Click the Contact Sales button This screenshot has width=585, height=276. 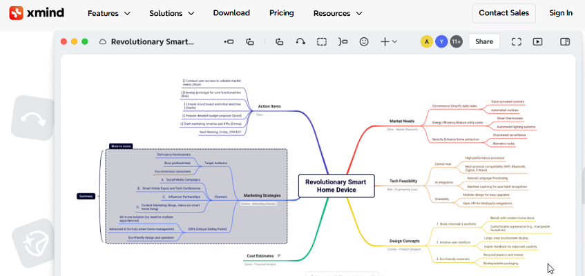(x=504, y=13)
